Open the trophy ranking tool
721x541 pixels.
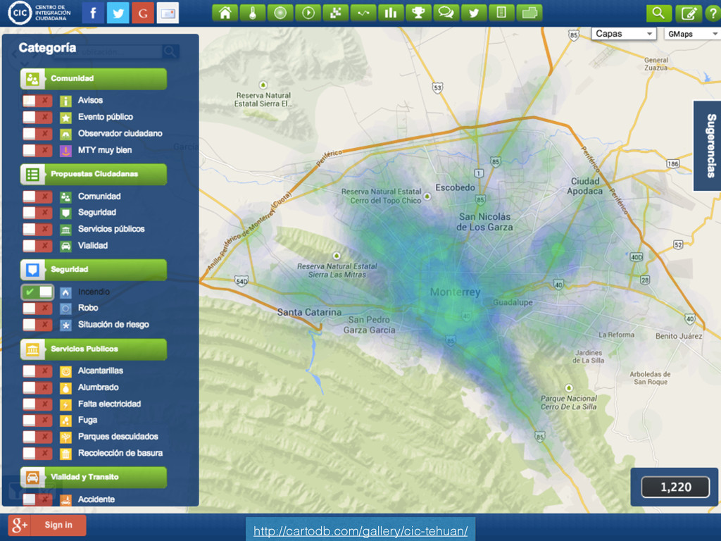click(x=418, y=13)
